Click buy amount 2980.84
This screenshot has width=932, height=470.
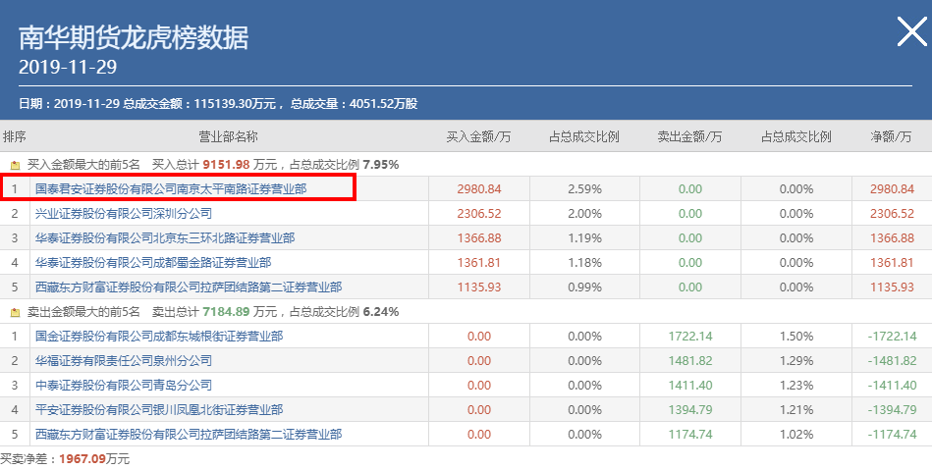pos(479,189)
